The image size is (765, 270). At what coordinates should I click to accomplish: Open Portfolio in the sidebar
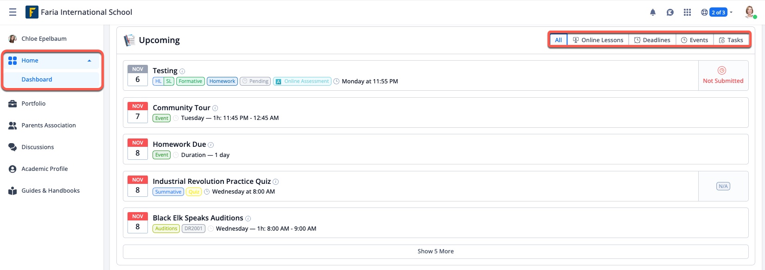click(x=33, y=104)
